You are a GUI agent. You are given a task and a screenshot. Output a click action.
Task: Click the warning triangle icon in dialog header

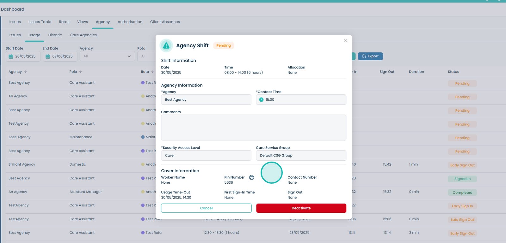(166, 46)
